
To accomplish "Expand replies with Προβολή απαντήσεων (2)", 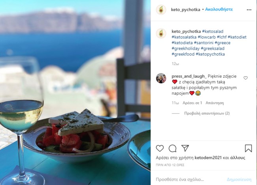I will click(207, 113).
